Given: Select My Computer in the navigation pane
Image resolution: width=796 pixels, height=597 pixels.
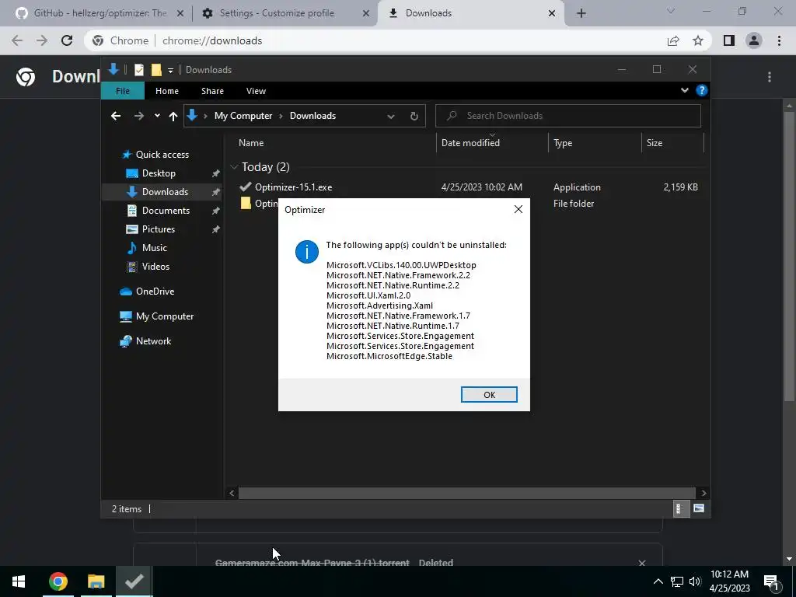Looking at the screenshot, I should [165, 316].
